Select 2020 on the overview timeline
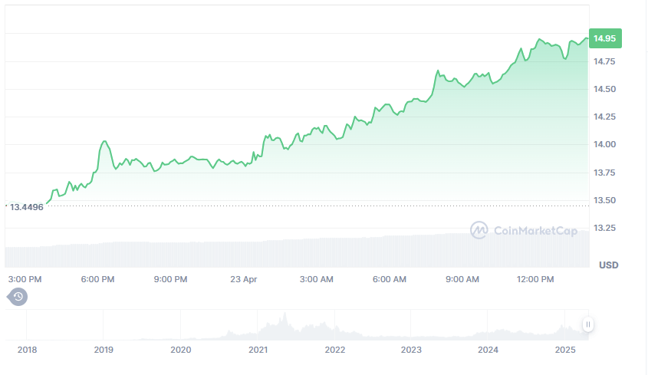This screenshot has height=375, width=648. 181,350
